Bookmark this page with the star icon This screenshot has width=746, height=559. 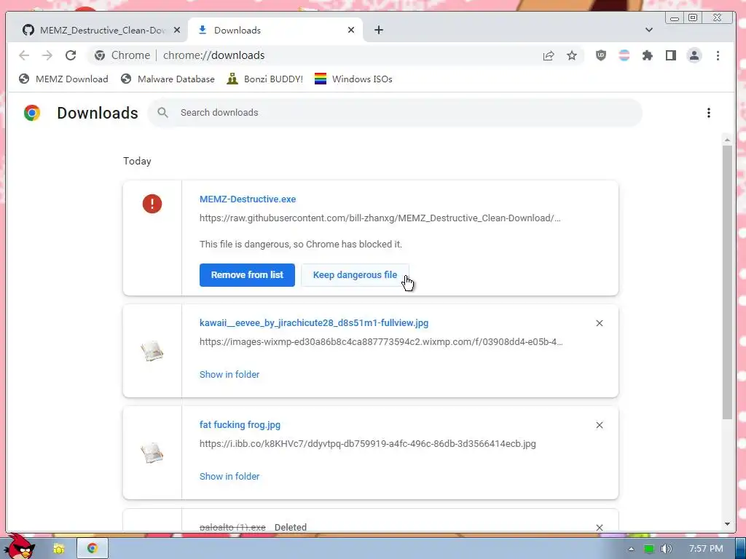572,55
